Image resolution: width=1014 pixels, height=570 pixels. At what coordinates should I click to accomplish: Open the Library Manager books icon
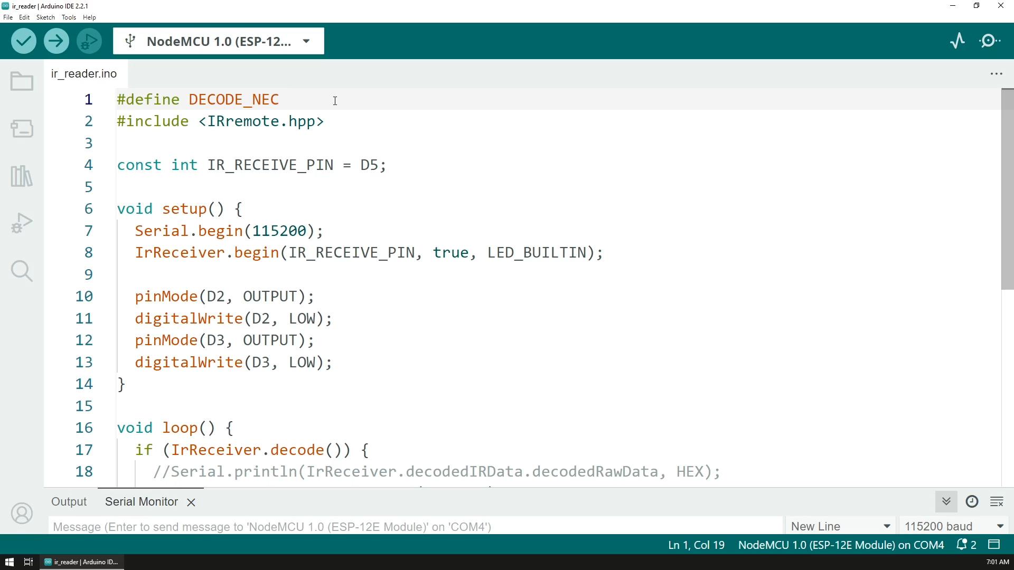tap(22, 176)
